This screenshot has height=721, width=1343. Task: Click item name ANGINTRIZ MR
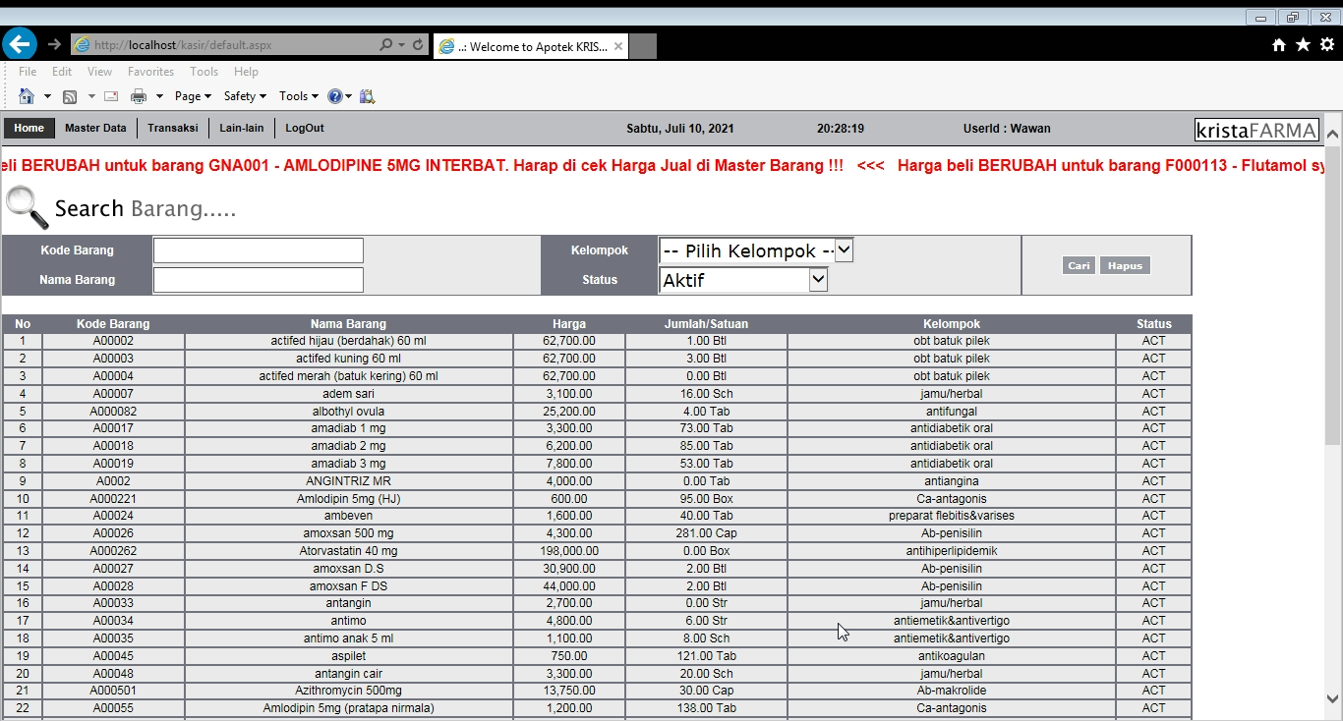pyautogui.click(x=348, y=481)
